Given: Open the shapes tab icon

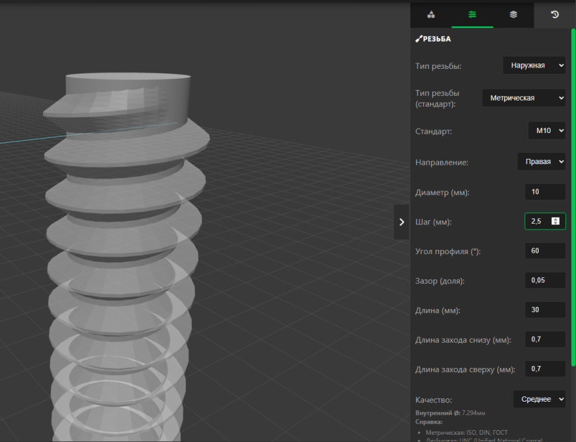Looking at the screenshot, I should coord(431,15).
